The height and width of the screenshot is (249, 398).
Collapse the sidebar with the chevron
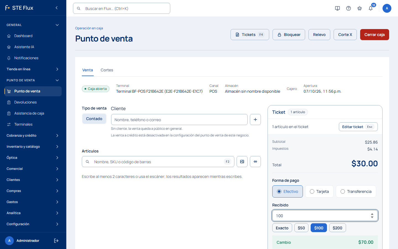coord(57,8)
